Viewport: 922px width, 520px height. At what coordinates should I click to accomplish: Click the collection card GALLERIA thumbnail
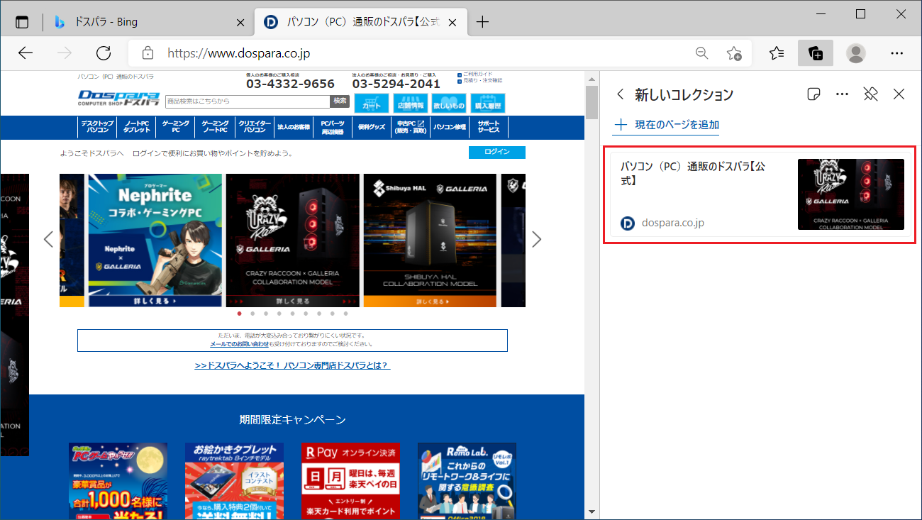click(x=851, y=194)
